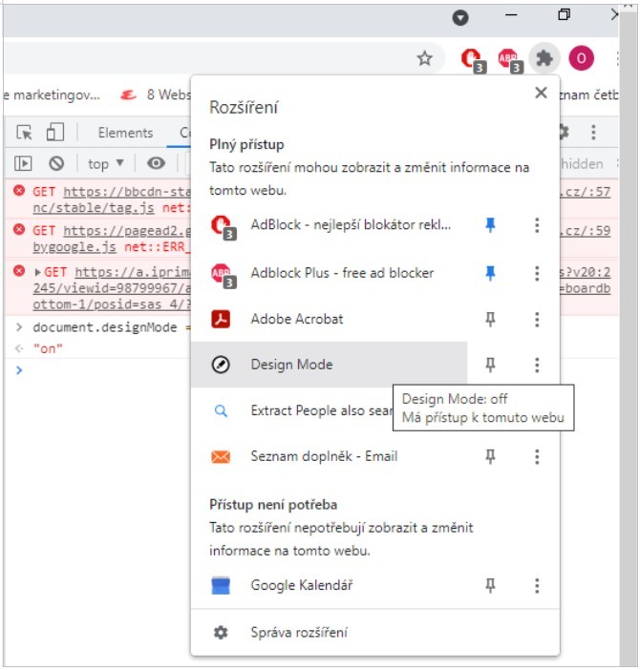Open the top context dropdown

(106, 163)
